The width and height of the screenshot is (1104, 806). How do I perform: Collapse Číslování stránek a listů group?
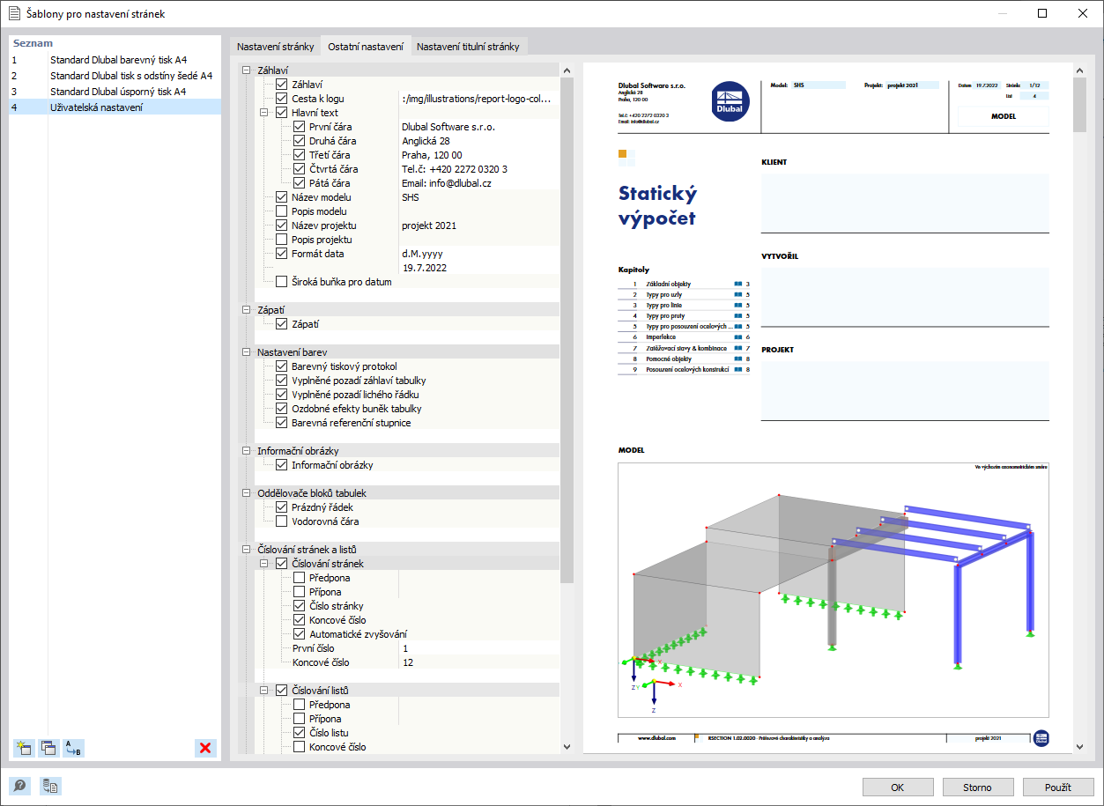click(246, 550)
